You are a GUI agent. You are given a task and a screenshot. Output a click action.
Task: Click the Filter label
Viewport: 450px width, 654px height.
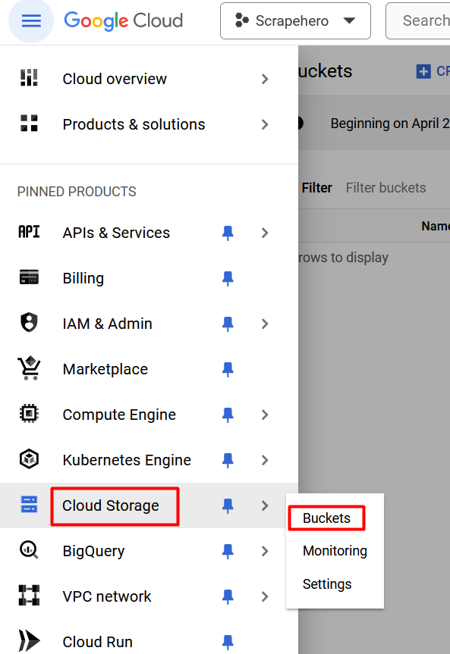pyautogui.click(x=316, y=188)
